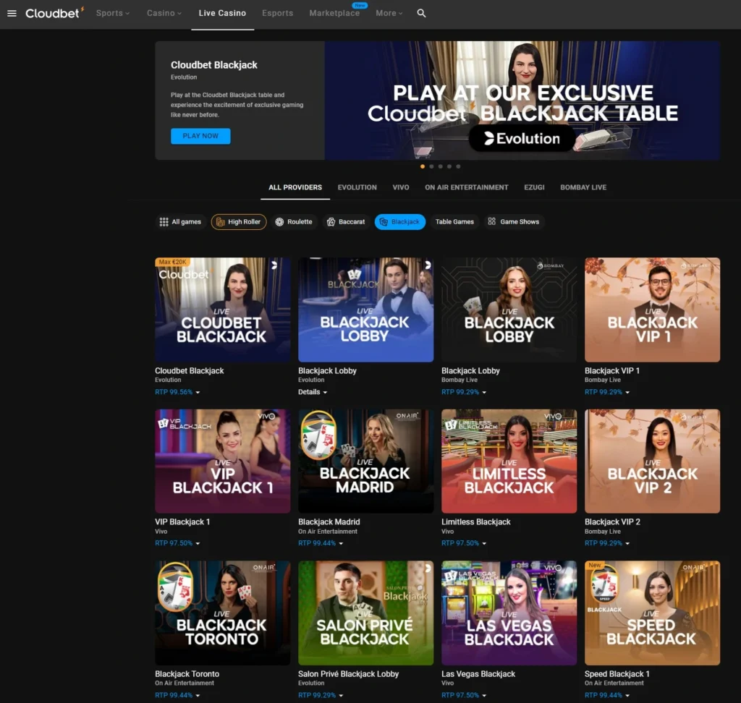Expand RTP under Bombay Live Blackjack Lobby

464,392
